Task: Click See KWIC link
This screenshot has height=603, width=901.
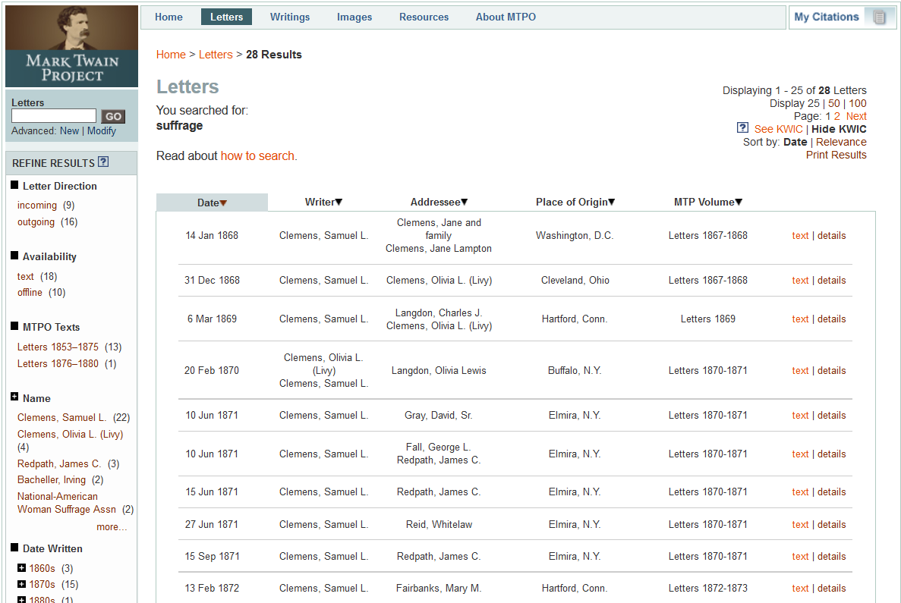Action: (x=778, y=129)
